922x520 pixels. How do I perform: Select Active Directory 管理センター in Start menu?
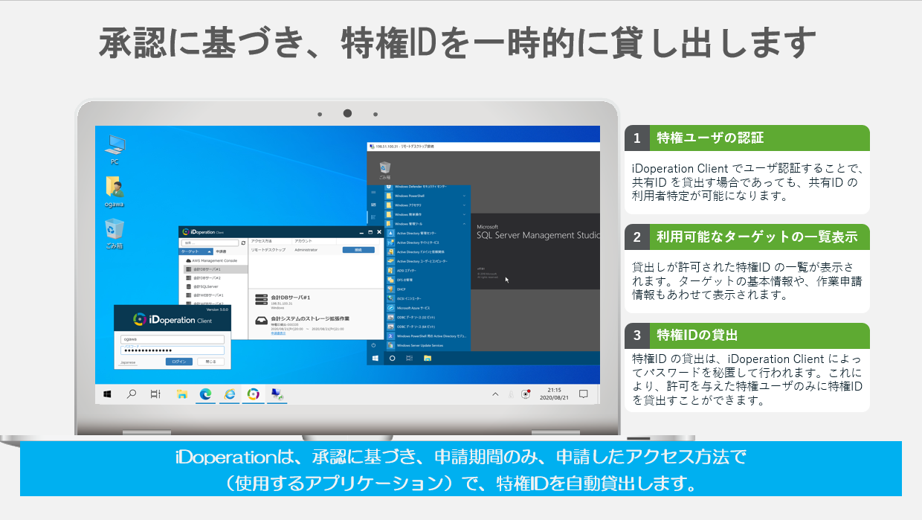pos(421,233)
